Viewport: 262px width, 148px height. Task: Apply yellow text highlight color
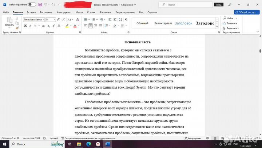coord(67,26)
